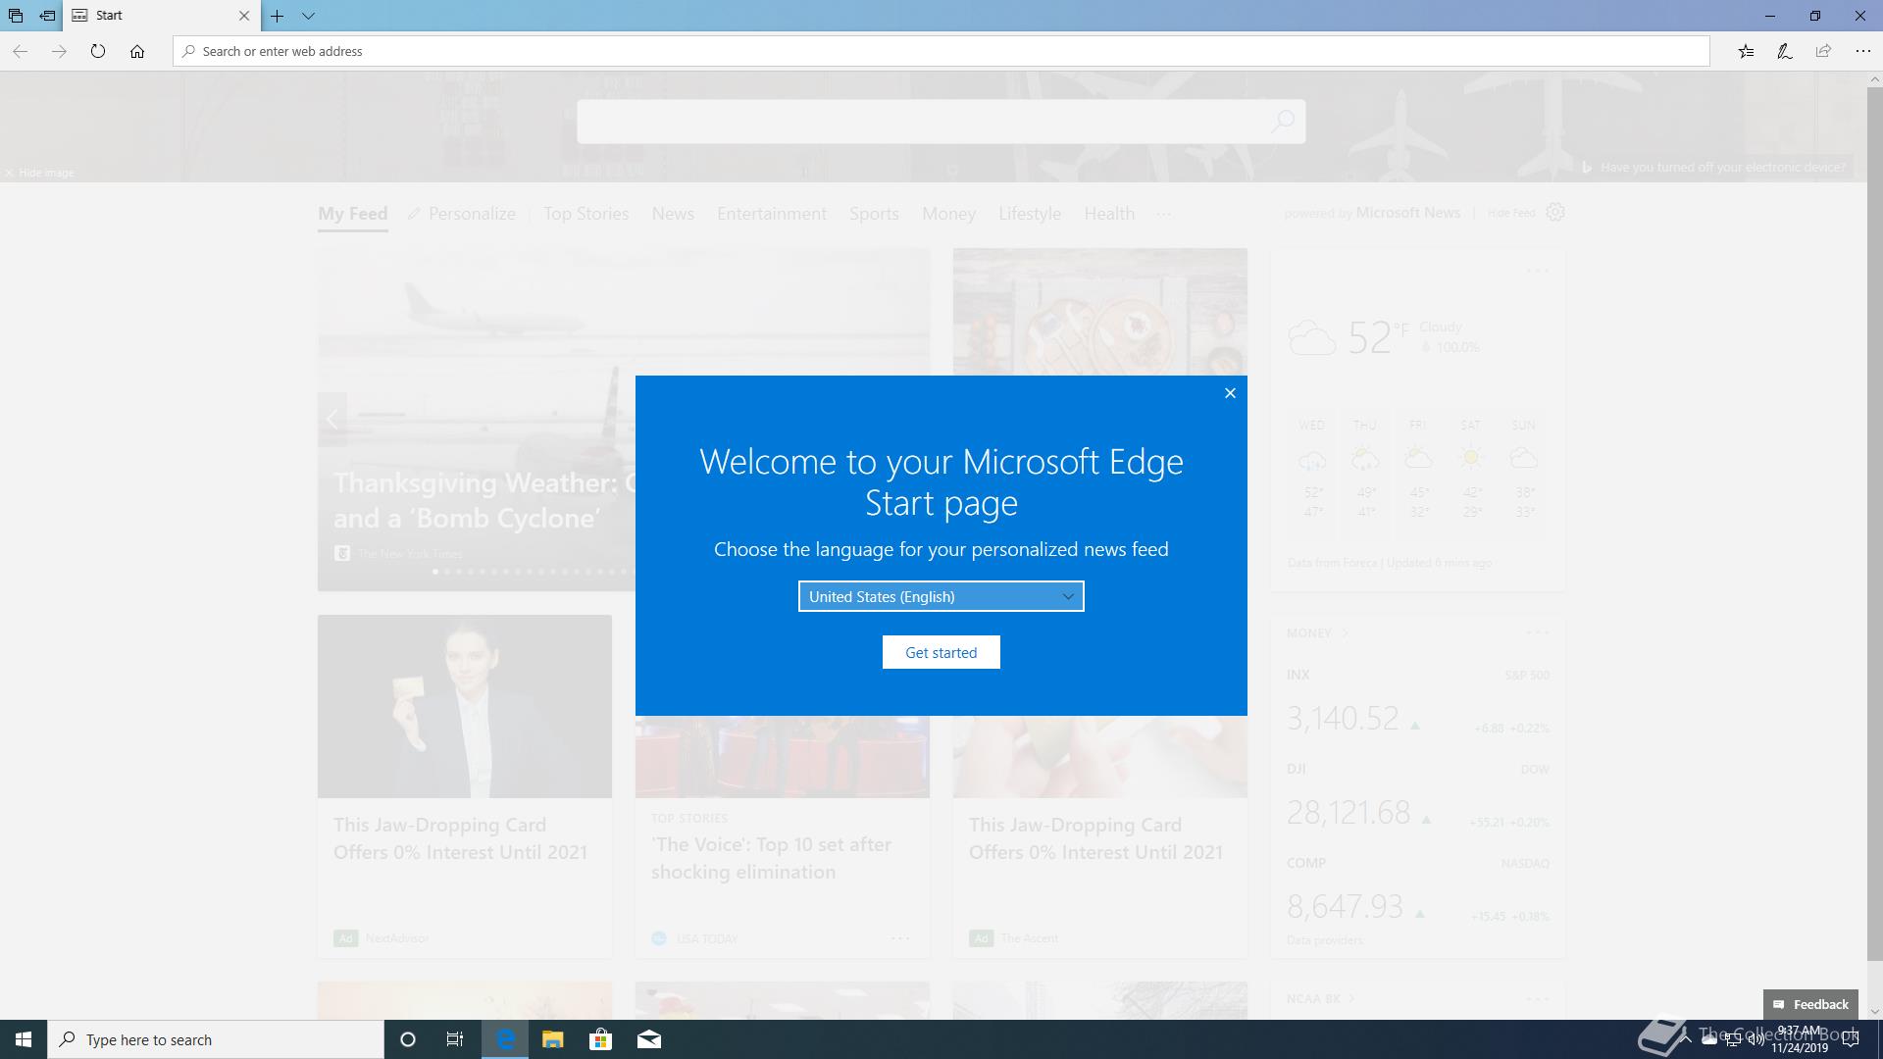Screen dimensions: 1883x1059
Task: Open the Lifestyle tab
Action: (1030, 214)
